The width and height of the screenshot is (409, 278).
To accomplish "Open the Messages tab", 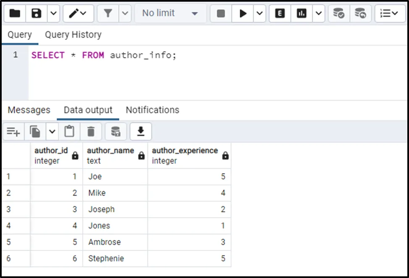I will (29, 110).
